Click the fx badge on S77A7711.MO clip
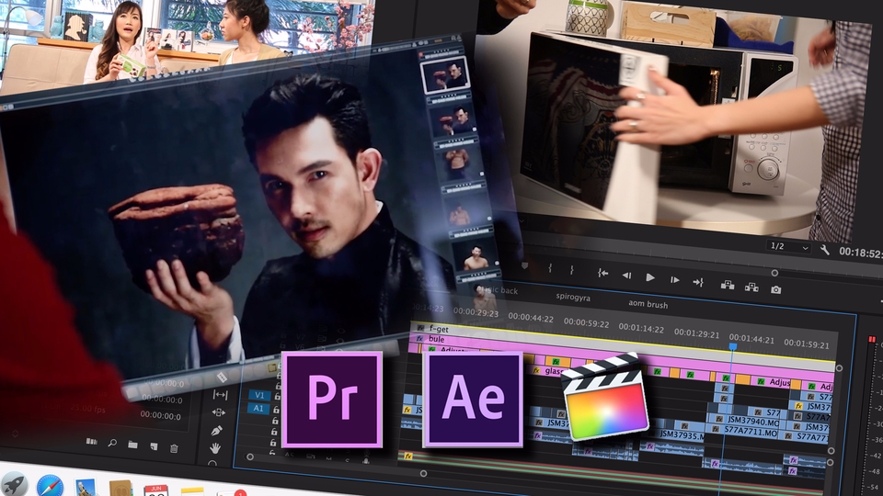 point(717,429)
